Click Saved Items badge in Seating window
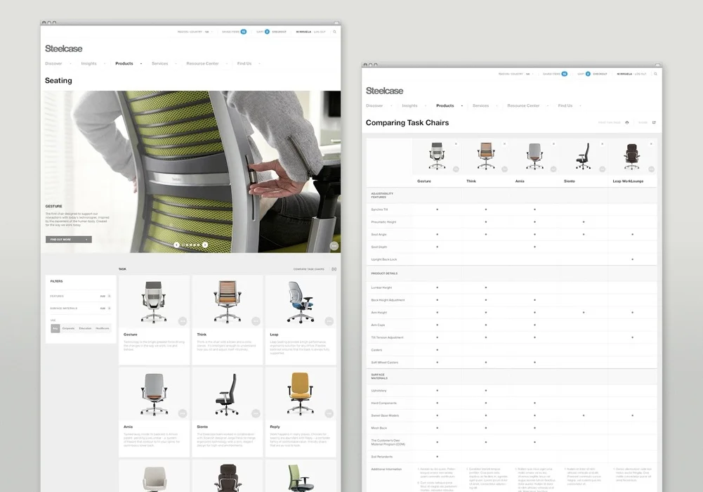The width and height of the screenshot is (703, 492). tap(244, 32)
